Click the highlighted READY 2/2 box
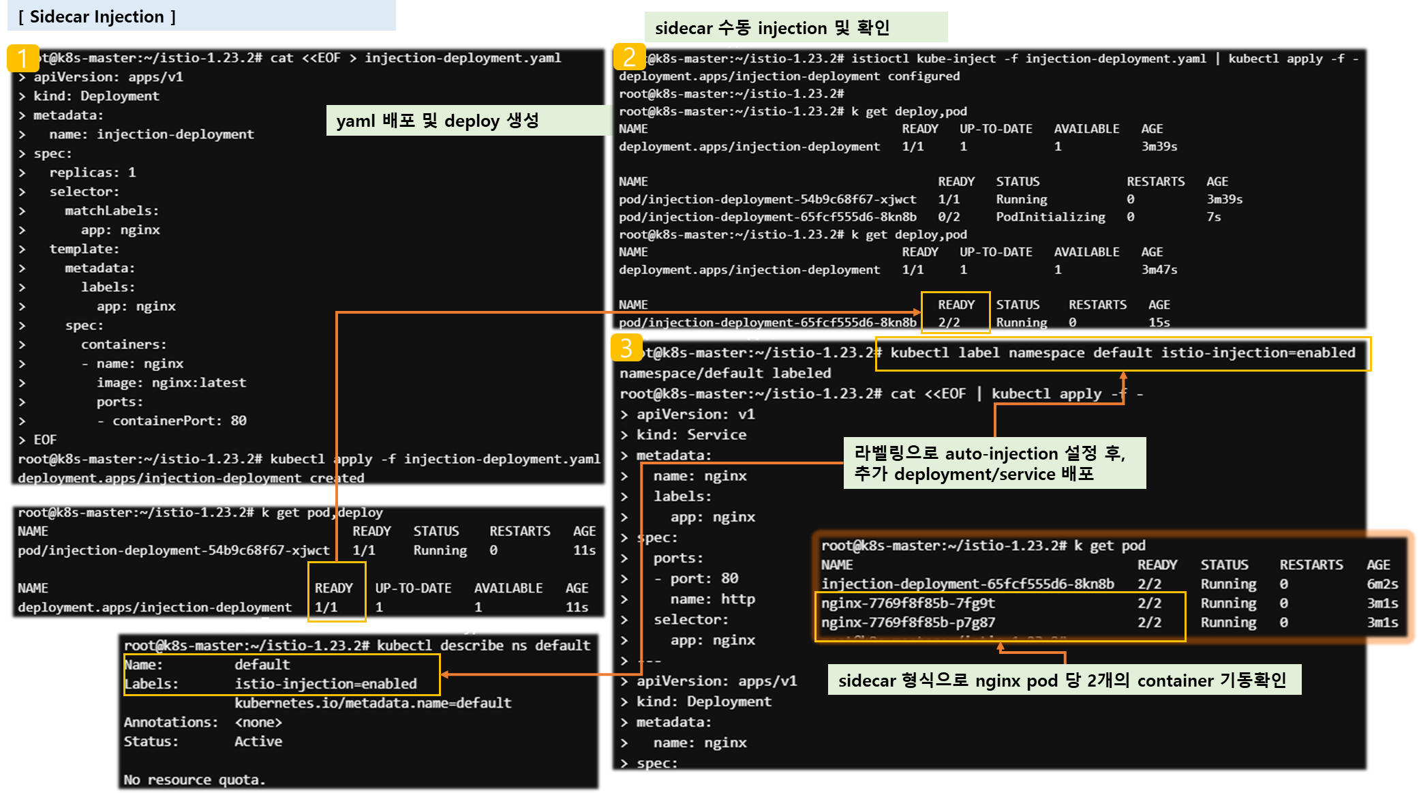Image resolution: width=1419 pixels, height=793 pixels. point(955,313)
